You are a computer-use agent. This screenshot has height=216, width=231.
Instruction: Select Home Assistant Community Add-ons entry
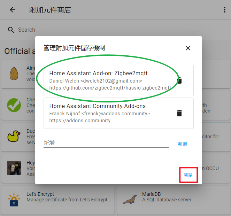(x=118, y=113)
